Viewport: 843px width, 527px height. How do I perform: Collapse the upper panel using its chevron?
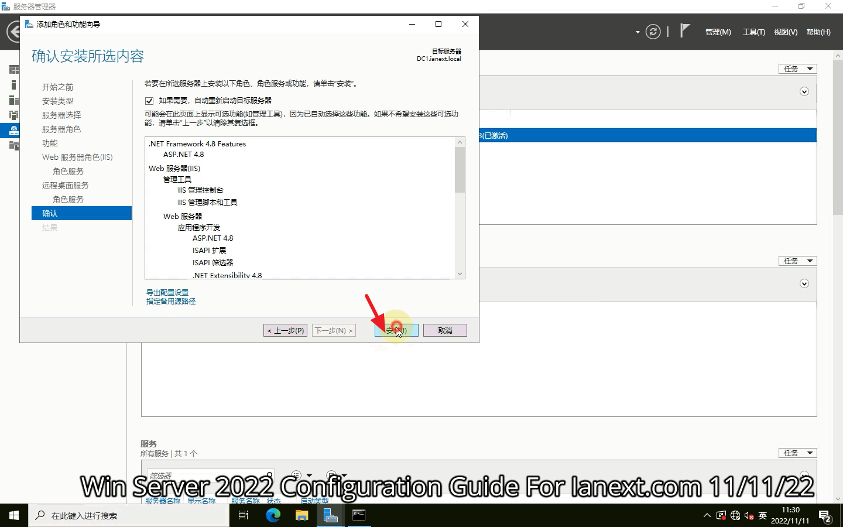(x=804, y=91)
